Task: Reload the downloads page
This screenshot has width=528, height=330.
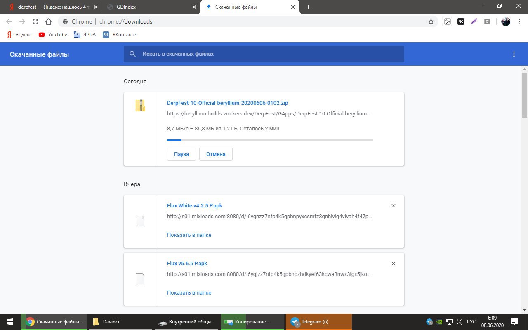Action: point(35,21)
